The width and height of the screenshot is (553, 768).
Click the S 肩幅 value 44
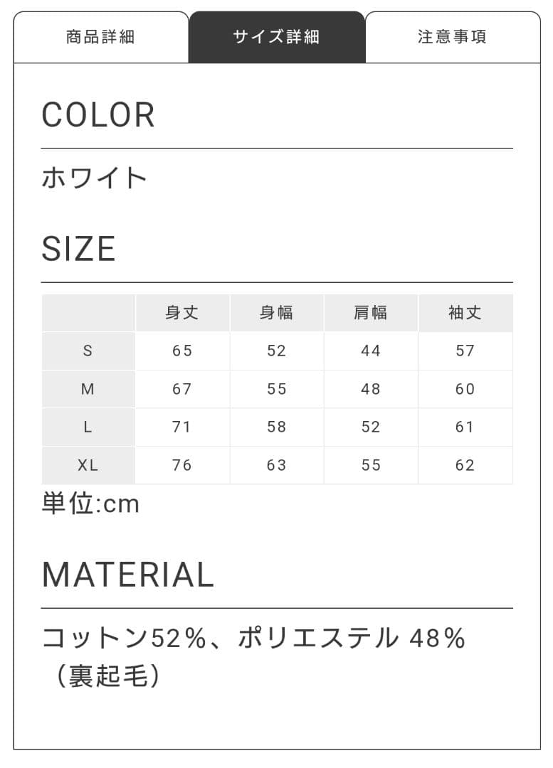pos(371,351)
